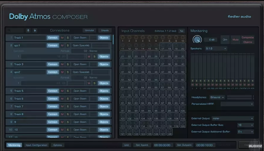Click the Set Outpoint button
The height and width of the screenshot is (151, 264).
pyautogui.click(x=184, y=145)
